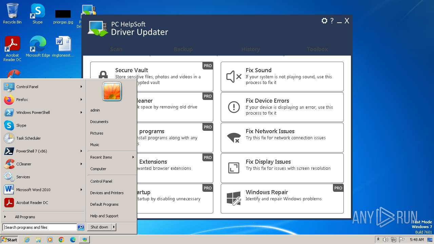Open Driver Updater settings gear
The width and height of the screenshot is (434, 244).
[x=324, y=21]
